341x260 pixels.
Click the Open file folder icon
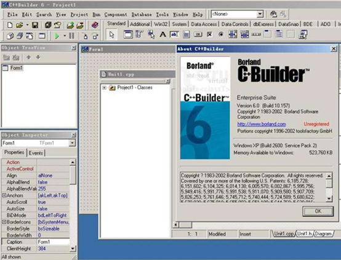click(x=19, y=25)
